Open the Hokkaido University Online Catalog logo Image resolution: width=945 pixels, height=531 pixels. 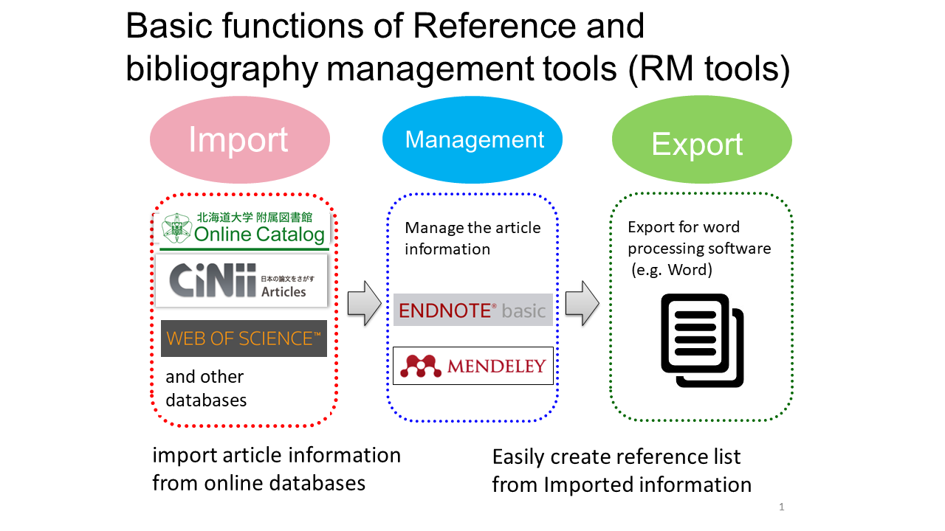[x=244, y=229]
